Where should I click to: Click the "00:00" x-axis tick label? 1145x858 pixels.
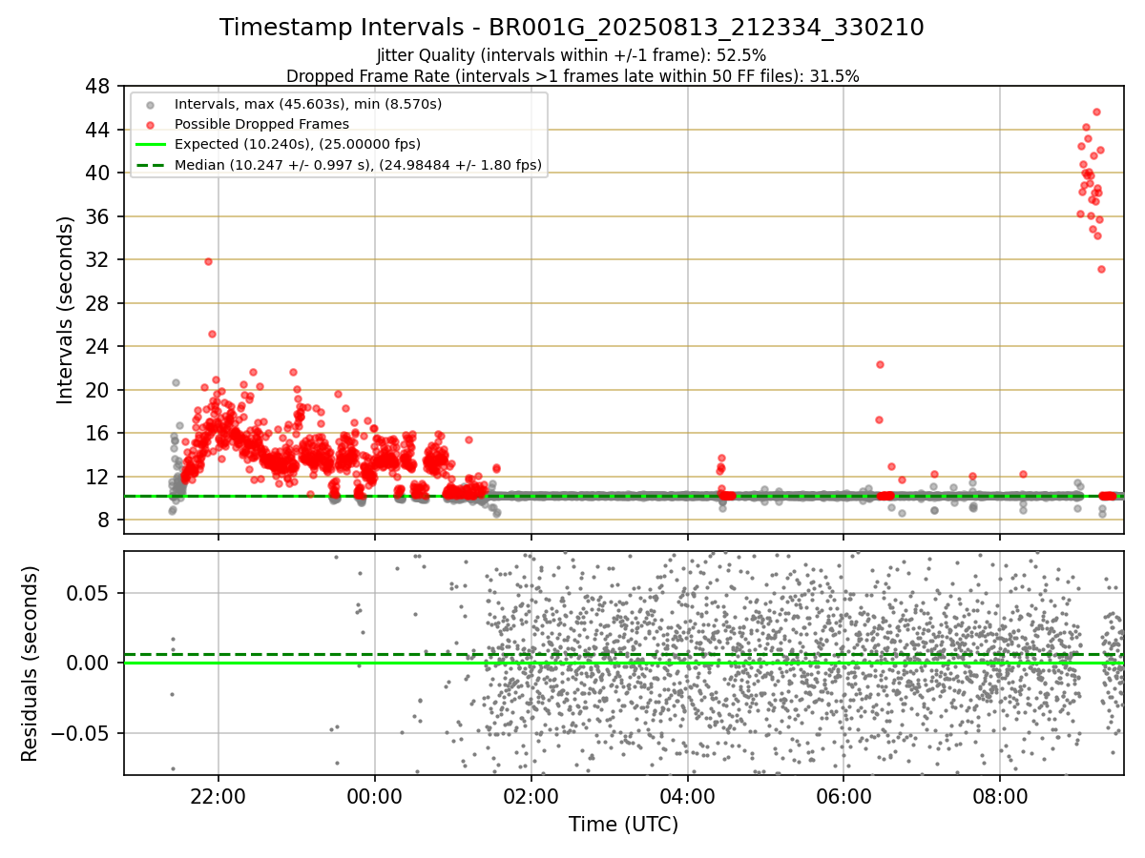click(375, 796)
